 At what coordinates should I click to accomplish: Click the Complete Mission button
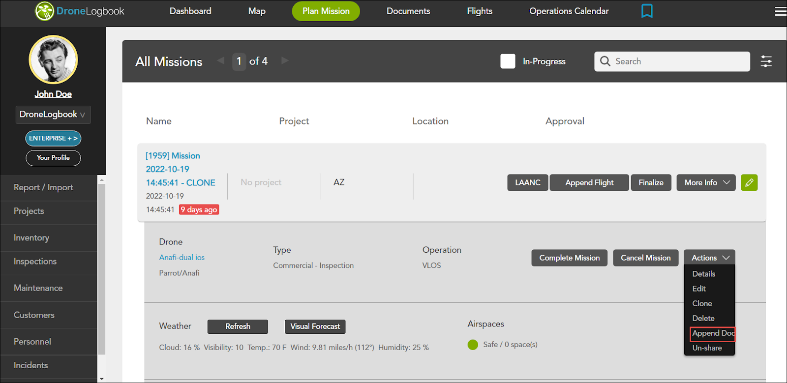click(x=569, y=258)
